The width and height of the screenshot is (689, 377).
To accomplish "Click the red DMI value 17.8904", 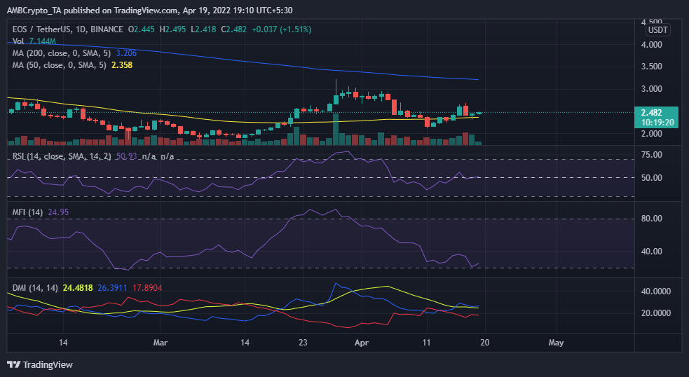I will [x=144, y=287].
